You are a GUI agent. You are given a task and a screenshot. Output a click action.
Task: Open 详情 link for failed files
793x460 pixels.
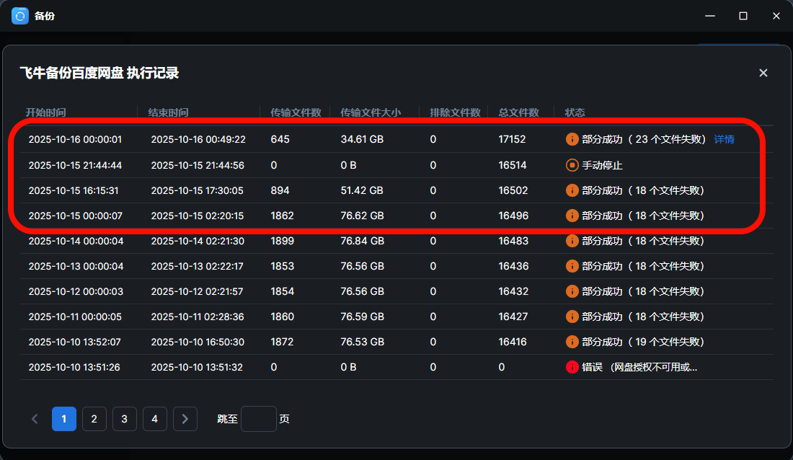[x=724, y=139]
